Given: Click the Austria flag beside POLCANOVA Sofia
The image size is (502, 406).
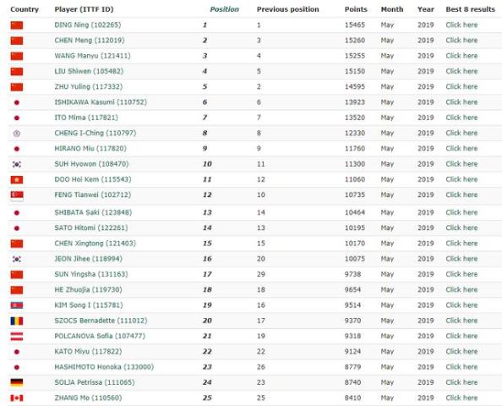Looking at the screenshot, I should (x=17, y=337).
